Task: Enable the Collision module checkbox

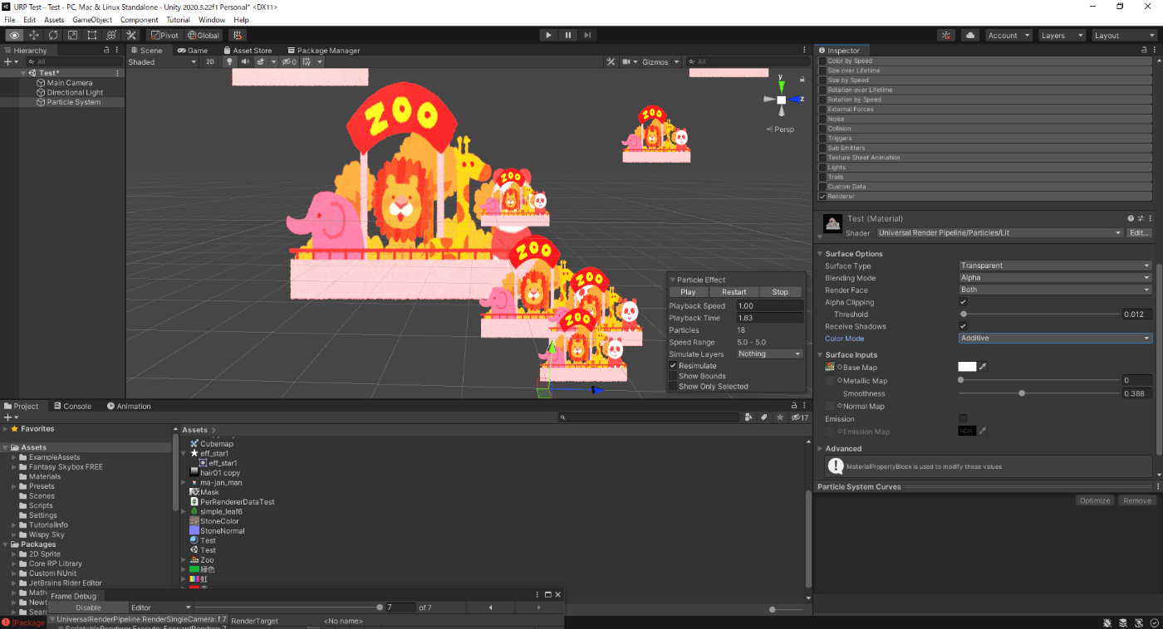Action: (823, 129)
